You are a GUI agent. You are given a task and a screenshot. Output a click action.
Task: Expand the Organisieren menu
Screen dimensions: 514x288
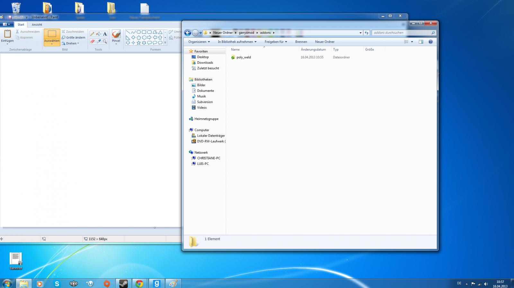point(199,42)
